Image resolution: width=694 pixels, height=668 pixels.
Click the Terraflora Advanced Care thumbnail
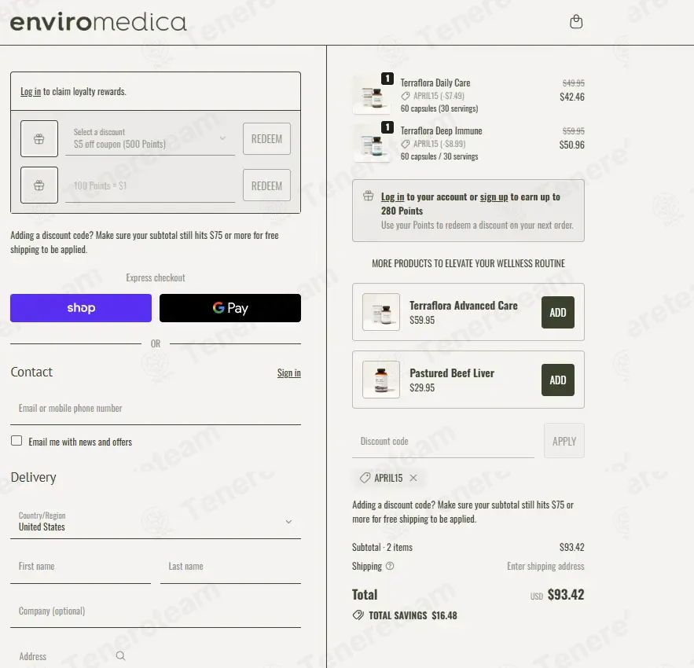tap(381, 312)
